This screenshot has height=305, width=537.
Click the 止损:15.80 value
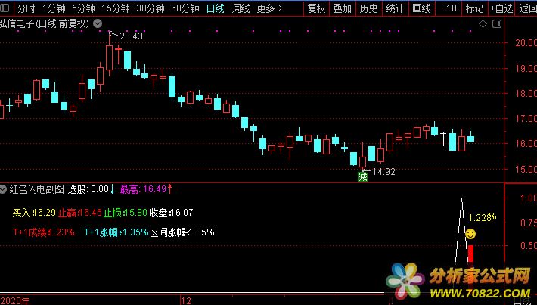[126, 213]
